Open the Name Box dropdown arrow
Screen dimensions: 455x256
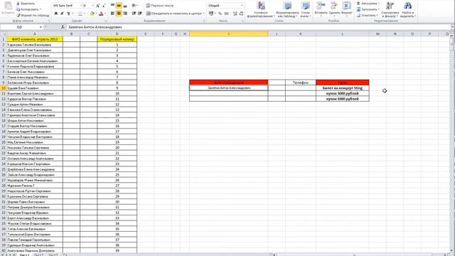pyautogui.click(x=41, y=27)
